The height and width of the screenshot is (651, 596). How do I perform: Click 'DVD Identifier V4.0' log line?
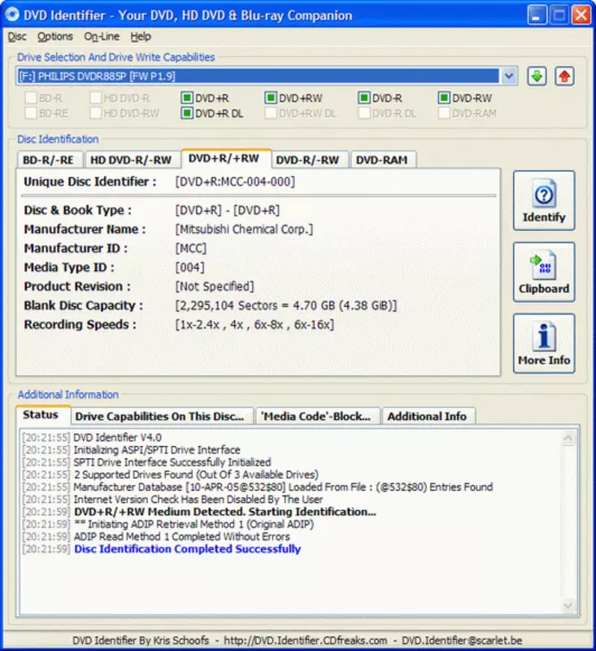coord(117,438)
